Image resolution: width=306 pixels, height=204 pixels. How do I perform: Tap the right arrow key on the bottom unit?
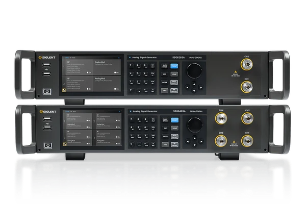point(201,141)
